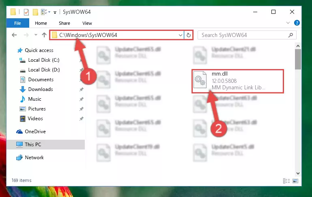The height and width of the screenshot is (197, 312).
Task: Switch to the Share ribbon tab
Action: (x=64, y=23)
